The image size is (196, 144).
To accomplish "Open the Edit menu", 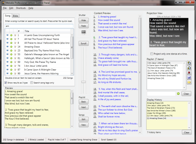I will 11,8.
